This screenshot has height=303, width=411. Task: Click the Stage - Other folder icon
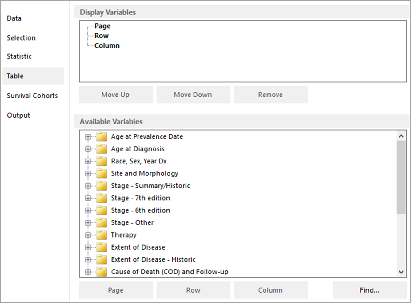[102, 223]
